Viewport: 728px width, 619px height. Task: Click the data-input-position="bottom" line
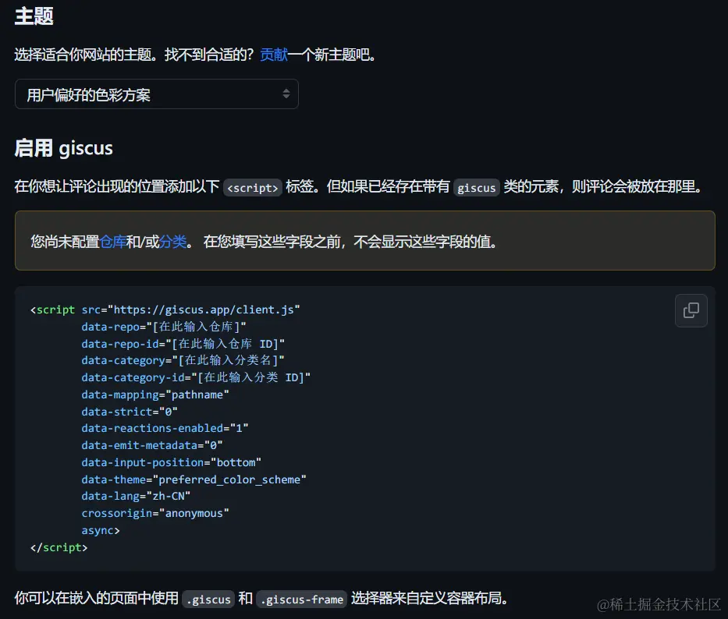pos(172,462)
